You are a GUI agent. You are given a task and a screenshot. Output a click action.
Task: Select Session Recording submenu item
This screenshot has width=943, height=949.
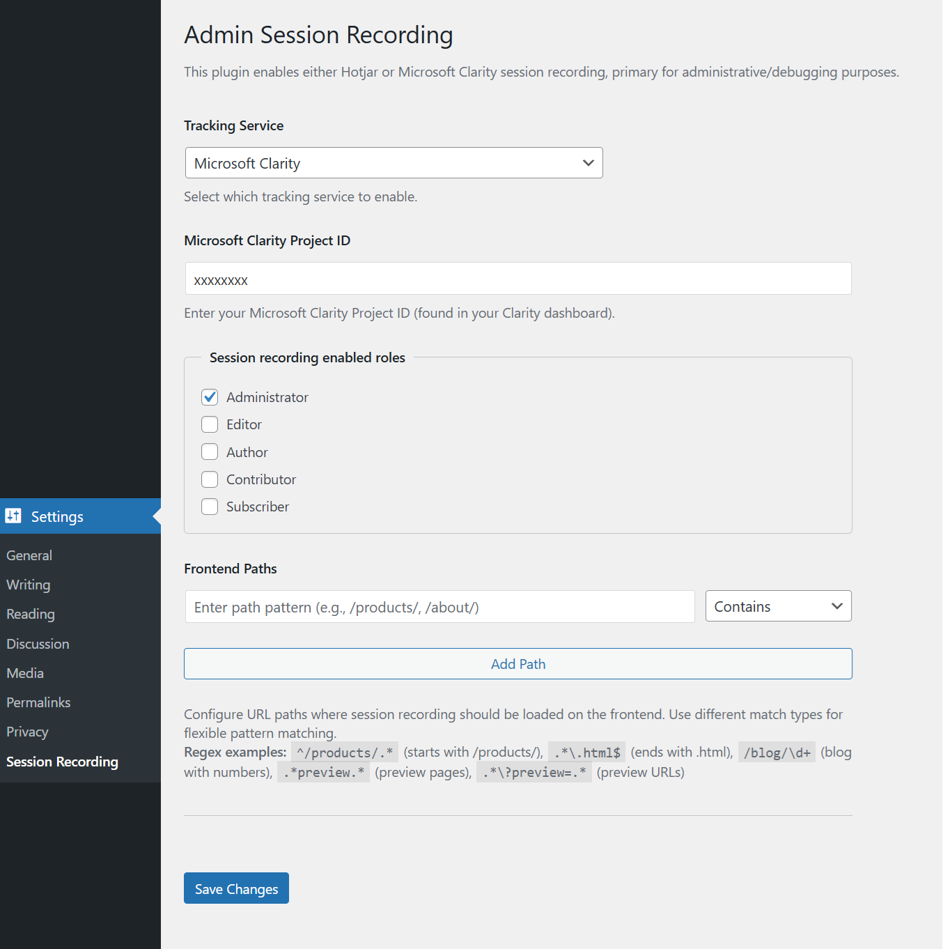click(62, 762)
